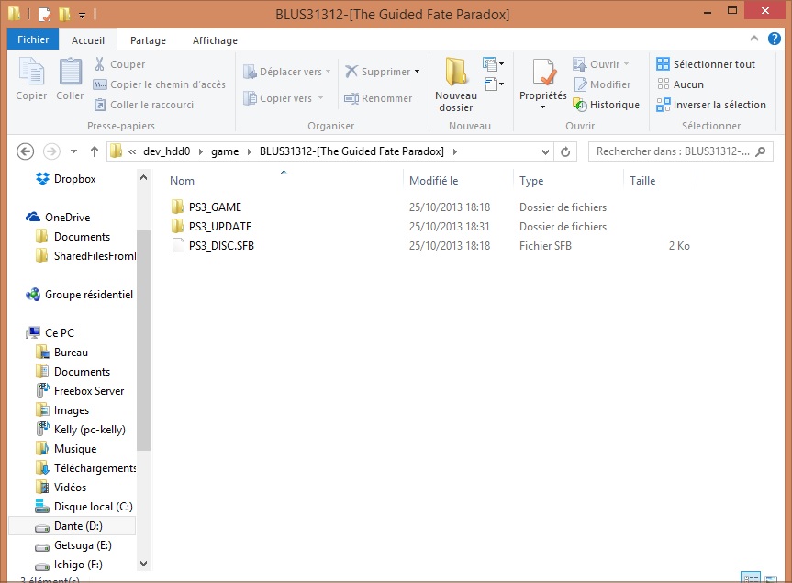Click Sélectionner tout
Image resolution: width=792 pixels, height=583 pixels.
tap(706, 64)
